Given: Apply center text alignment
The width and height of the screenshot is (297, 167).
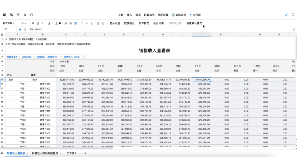Looking at the screenshot, I should pyautogui.click(x=70, y=23).
